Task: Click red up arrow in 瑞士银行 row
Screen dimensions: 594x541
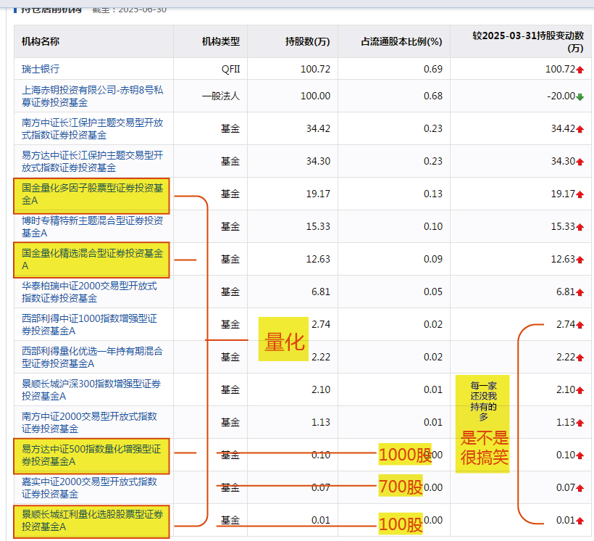Action: coord(580,70)
